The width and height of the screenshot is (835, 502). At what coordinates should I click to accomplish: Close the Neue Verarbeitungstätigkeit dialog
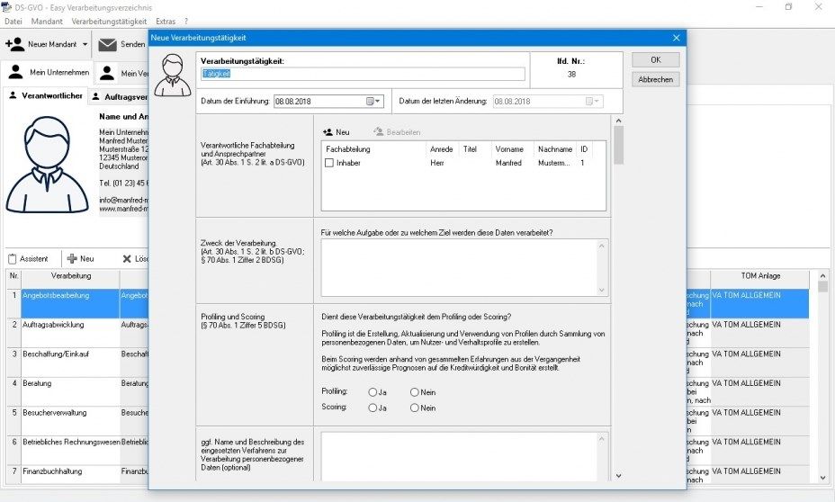[x=677, y=38]
